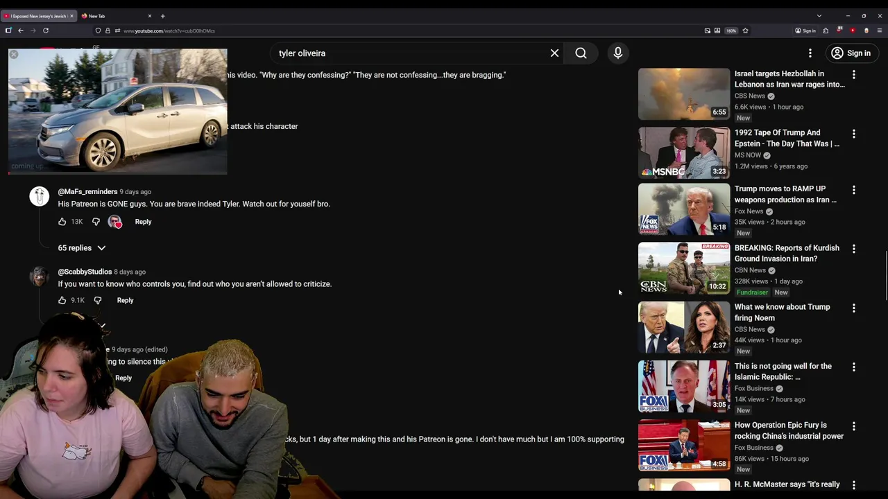This screenshot has width=888, height=499.
Task: Like the ScabbyStudios comment
Action: (x=62, y=300)
